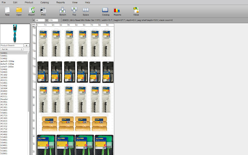
Task: Create a new planogram with New icon
Action: pyautogui.click(x=7, y=11)
